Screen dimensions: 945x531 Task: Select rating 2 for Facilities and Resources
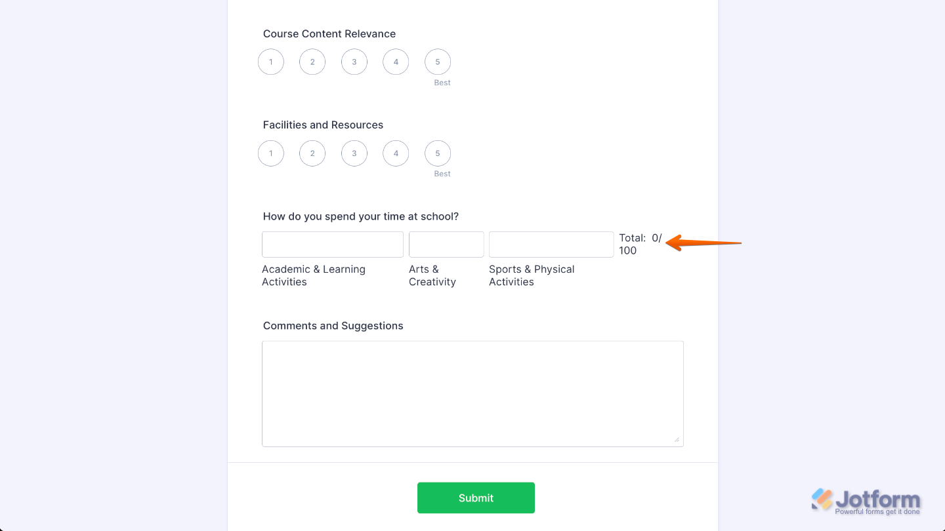click(312, 153)
